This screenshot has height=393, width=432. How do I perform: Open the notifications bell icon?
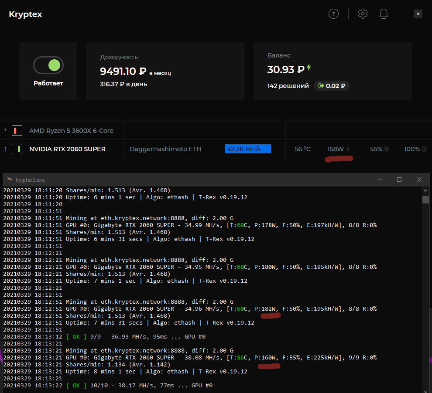click(x=384, y=14)
